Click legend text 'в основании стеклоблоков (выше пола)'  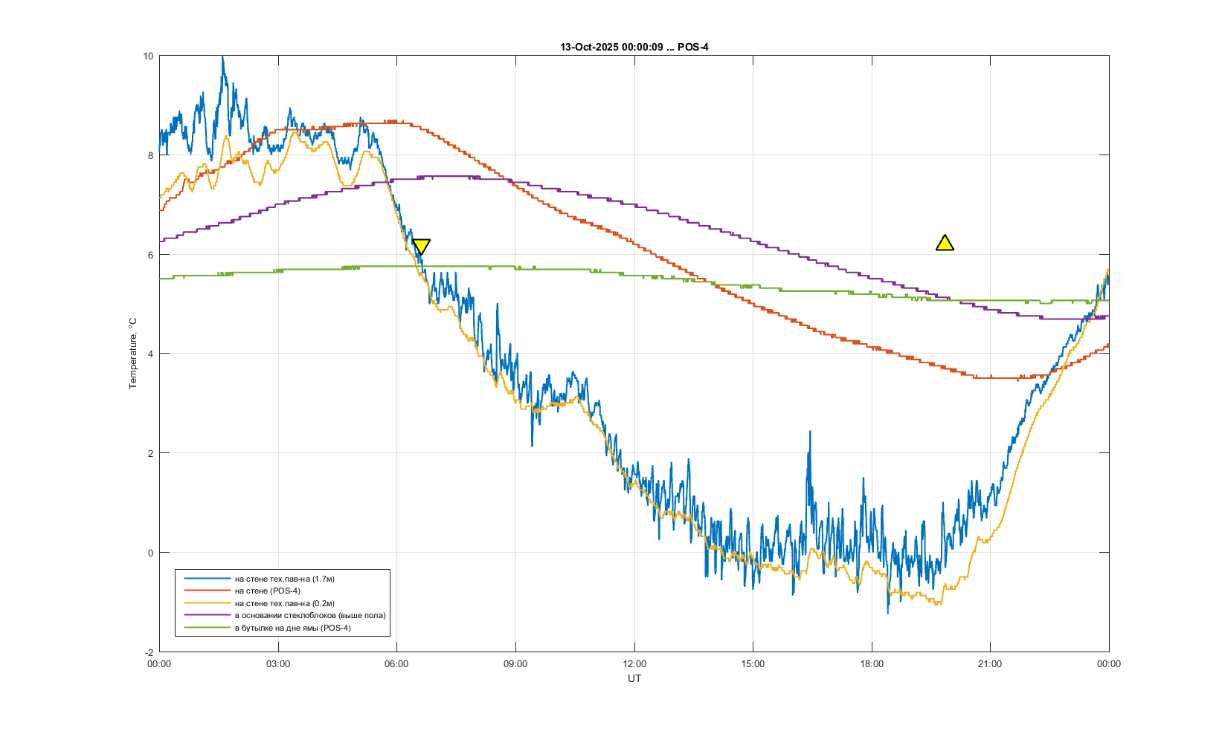click(310, 616)
